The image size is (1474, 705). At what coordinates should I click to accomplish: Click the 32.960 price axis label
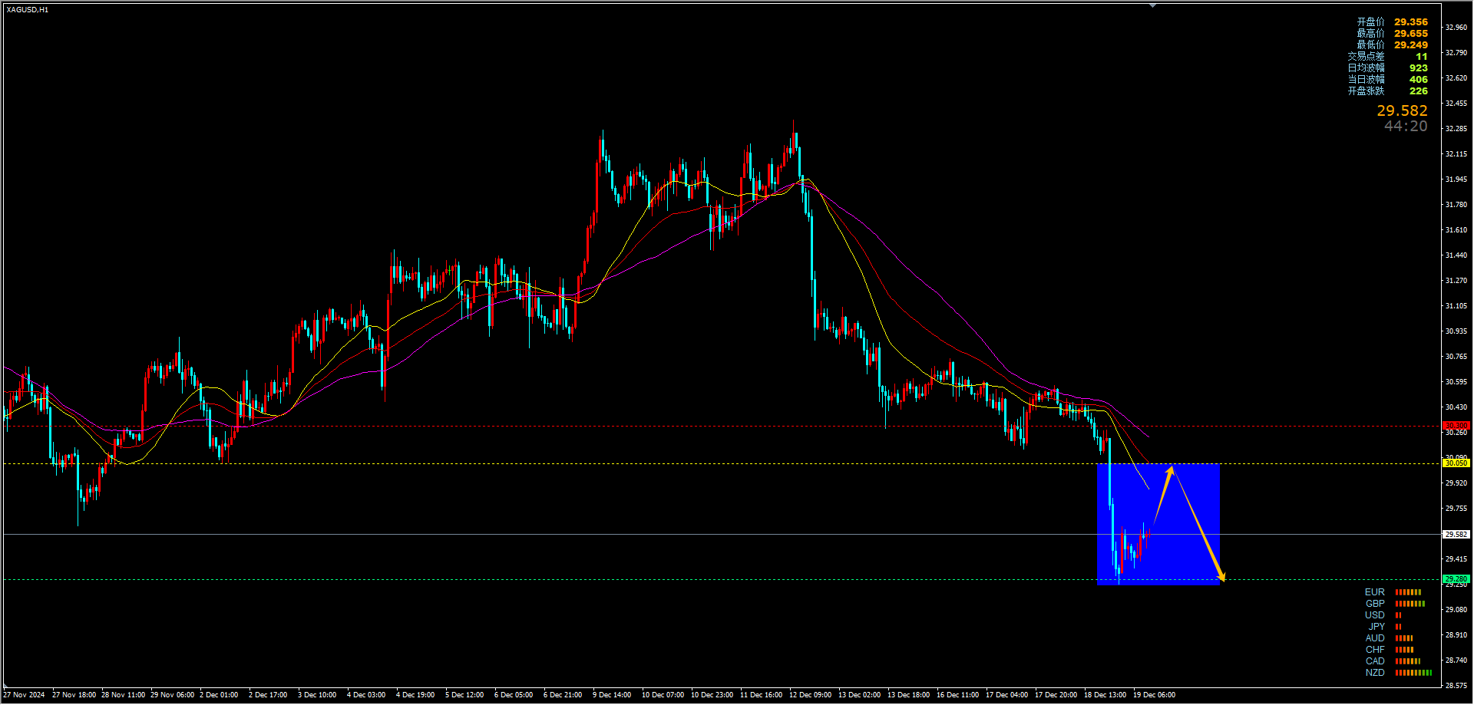click(1456, 28)
